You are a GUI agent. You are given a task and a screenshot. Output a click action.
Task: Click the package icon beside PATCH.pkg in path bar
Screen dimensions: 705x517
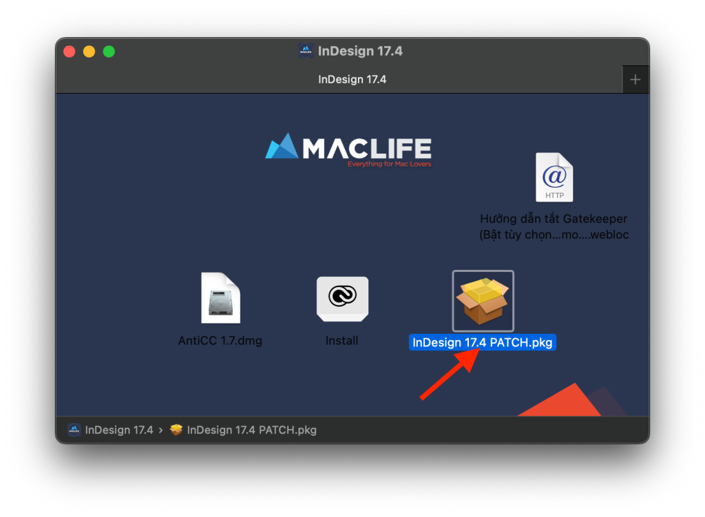tap(176, 430)
